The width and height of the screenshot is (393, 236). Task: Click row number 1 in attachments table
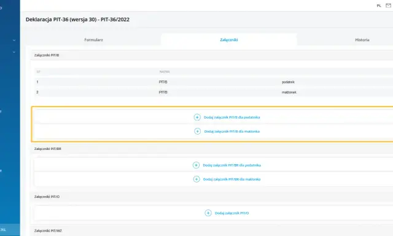[37, 82]
